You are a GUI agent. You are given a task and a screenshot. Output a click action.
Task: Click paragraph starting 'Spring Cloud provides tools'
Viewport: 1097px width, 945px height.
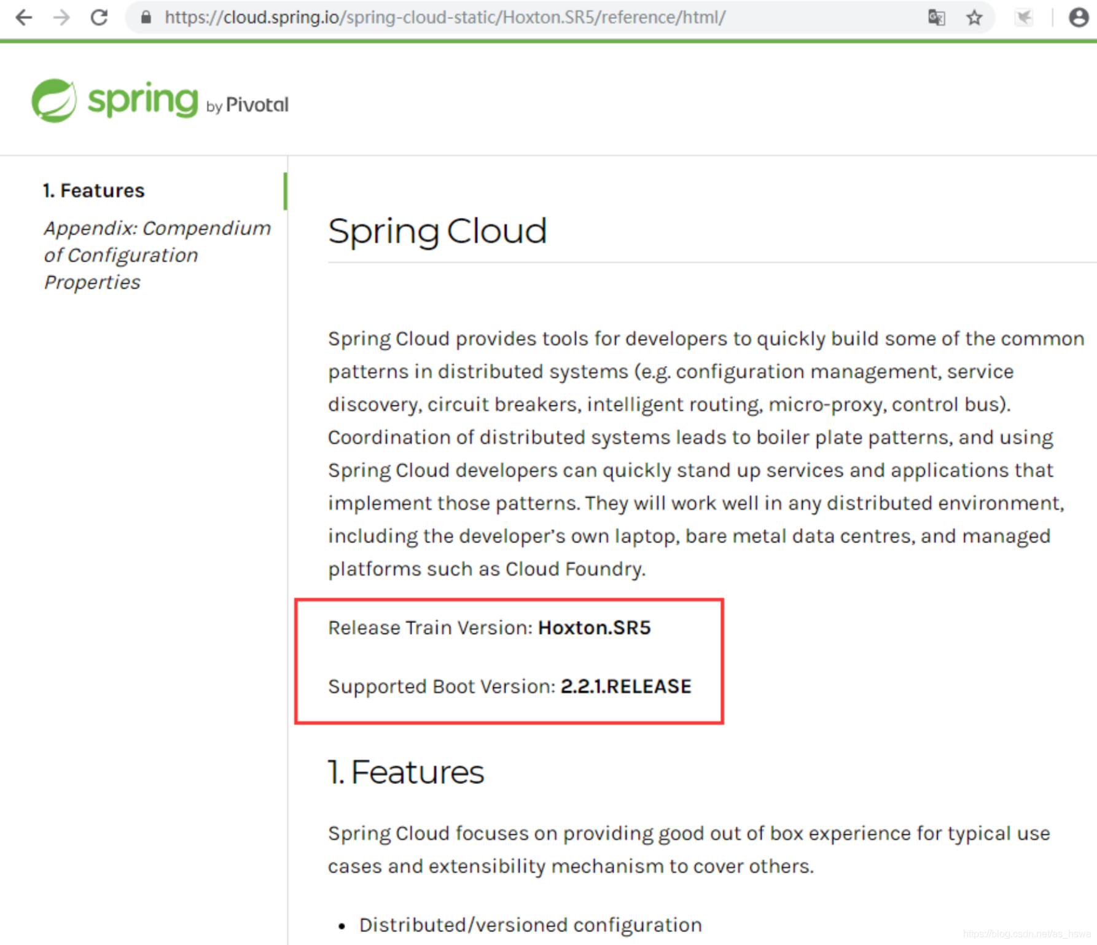[706, 453]
